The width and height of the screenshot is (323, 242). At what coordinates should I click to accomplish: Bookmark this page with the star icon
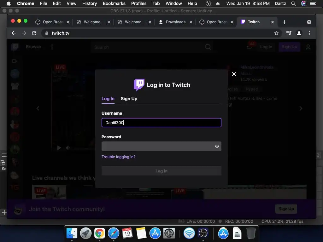coord(276,33)
